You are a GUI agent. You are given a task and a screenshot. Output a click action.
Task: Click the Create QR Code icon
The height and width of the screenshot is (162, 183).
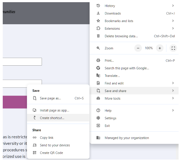point(35,153)
